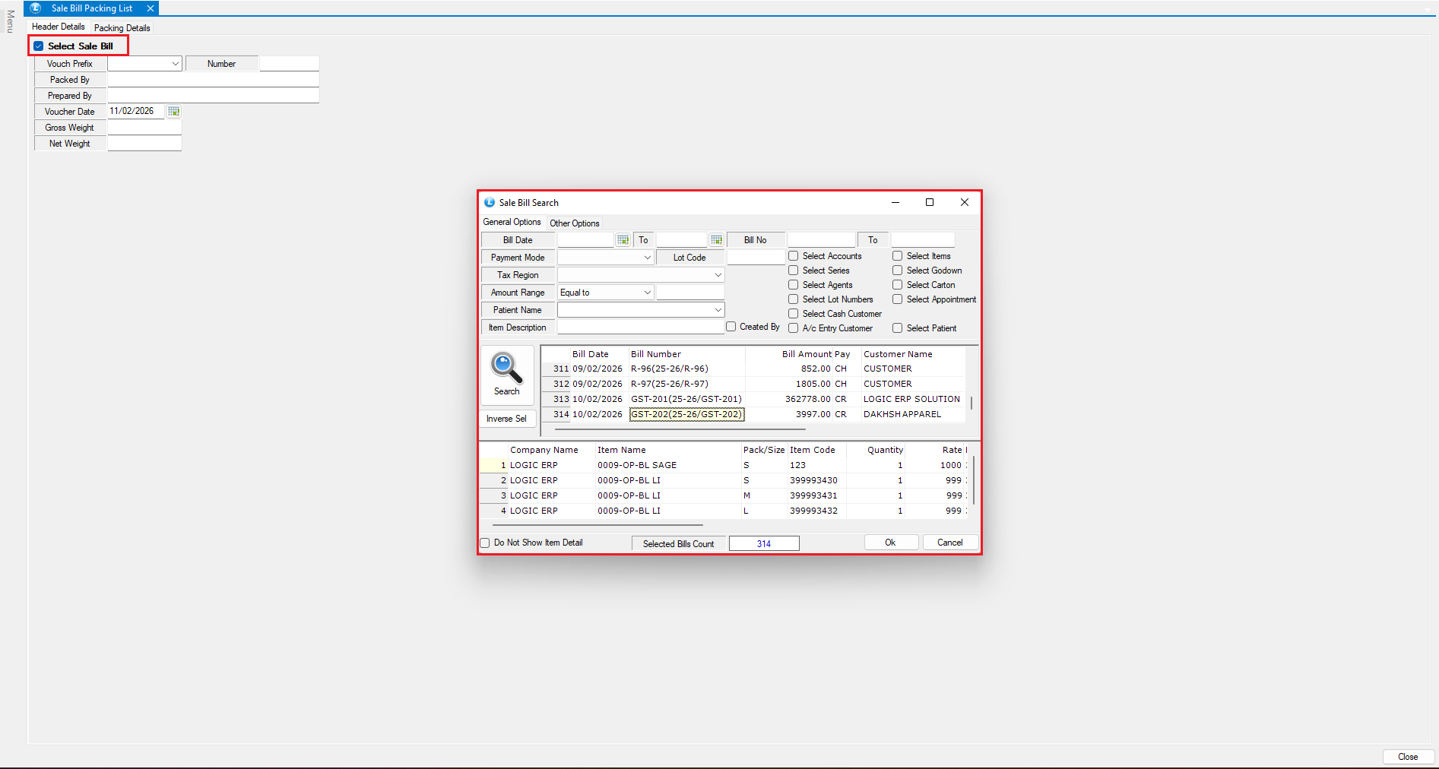This screenshot has height=769, width=1439.
Task: Minimize the Sale Bill Search dialog
Action: pyautogui.click(x=895, y=202)
